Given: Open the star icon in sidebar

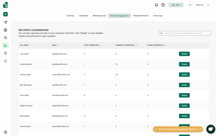Looking at the screenshot, I should point(6,61).
